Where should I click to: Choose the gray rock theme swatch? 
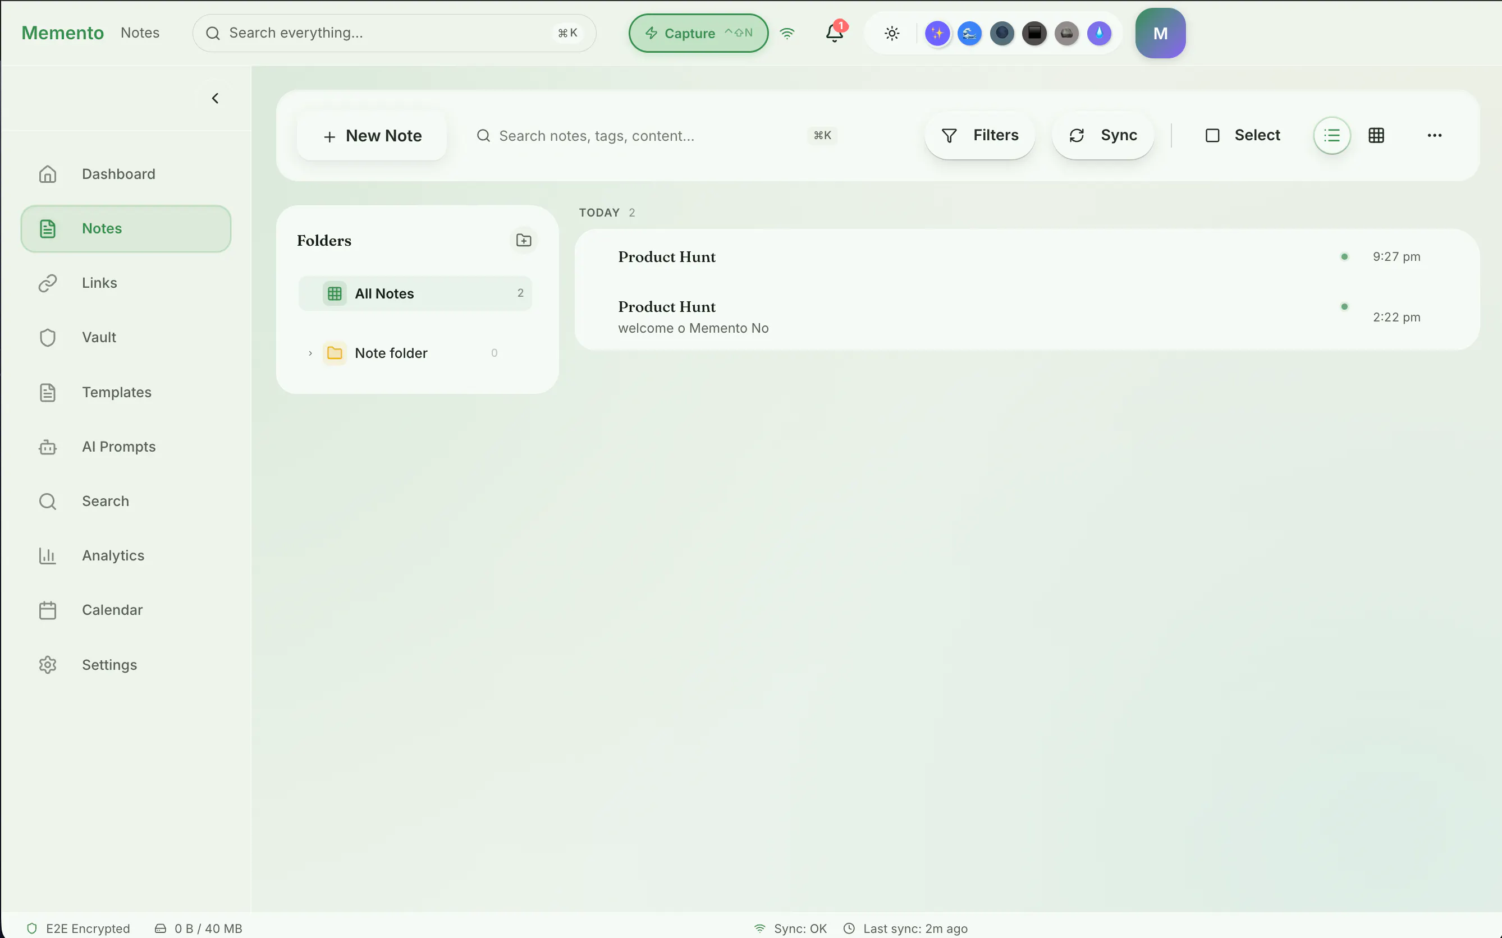click(x=1066, y=34)
